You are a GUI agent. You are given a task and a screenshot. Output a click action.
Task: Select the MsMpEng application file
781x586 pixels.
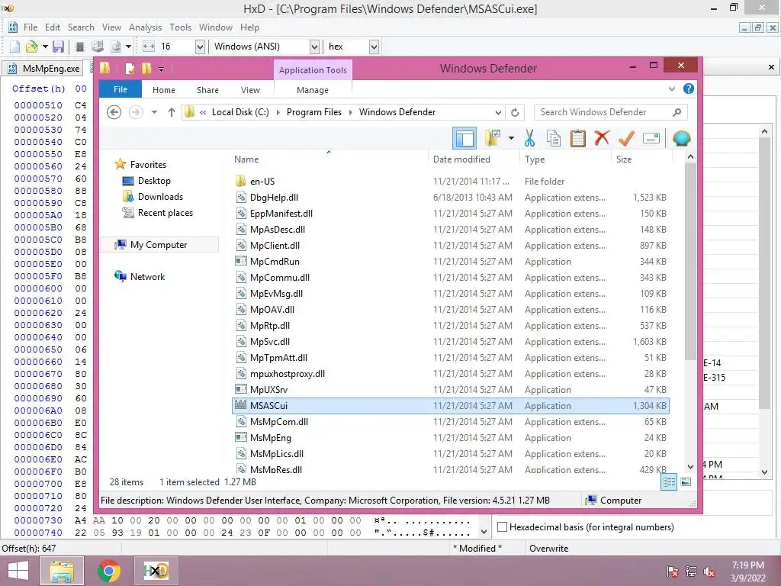452,437
